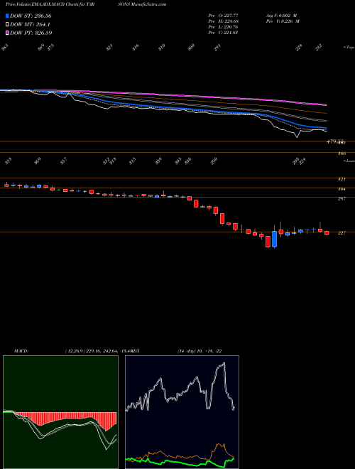This screenshot has width=355, height=469.
Task: Click the ADX '(14 day) 10, +18, -22' values text
Action: point(200,351)
